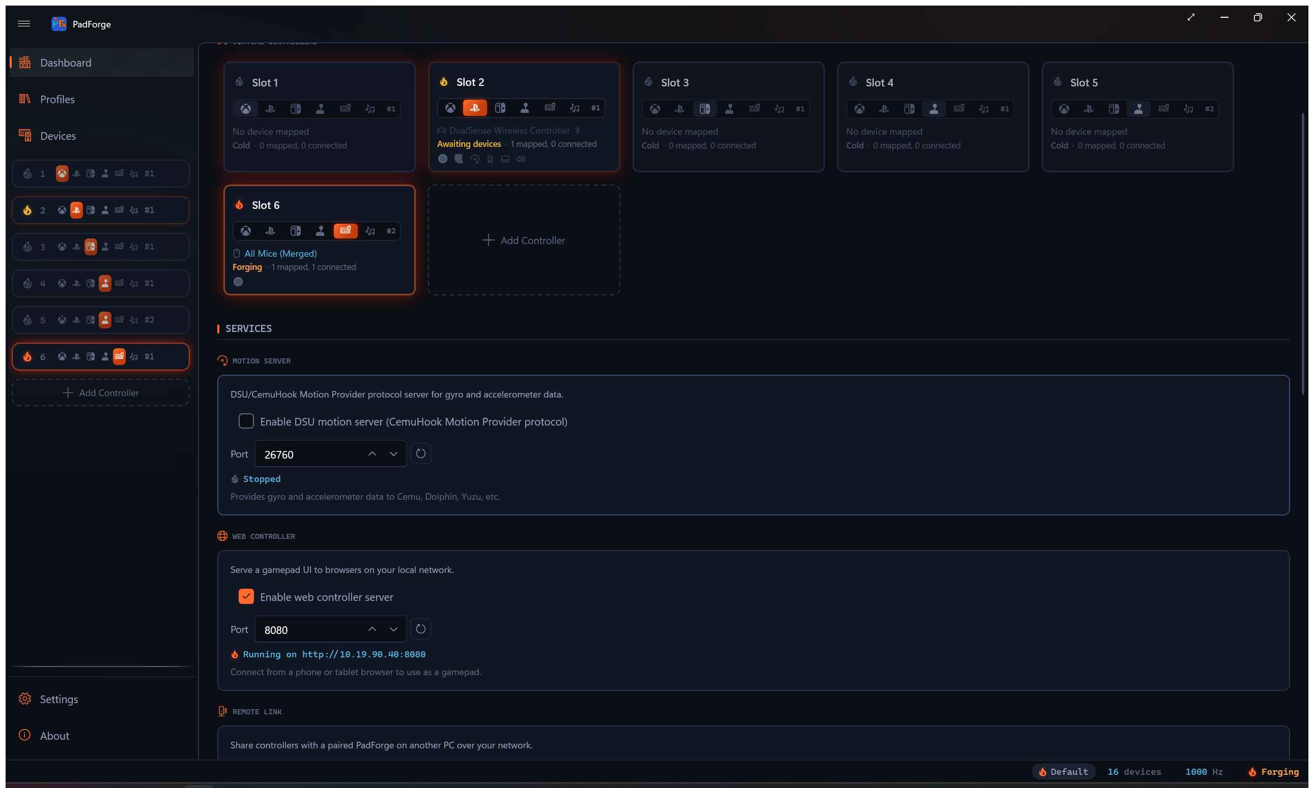
Task: Click gyro motion icon in Slot 2 card
Action: tap(475, 159)
